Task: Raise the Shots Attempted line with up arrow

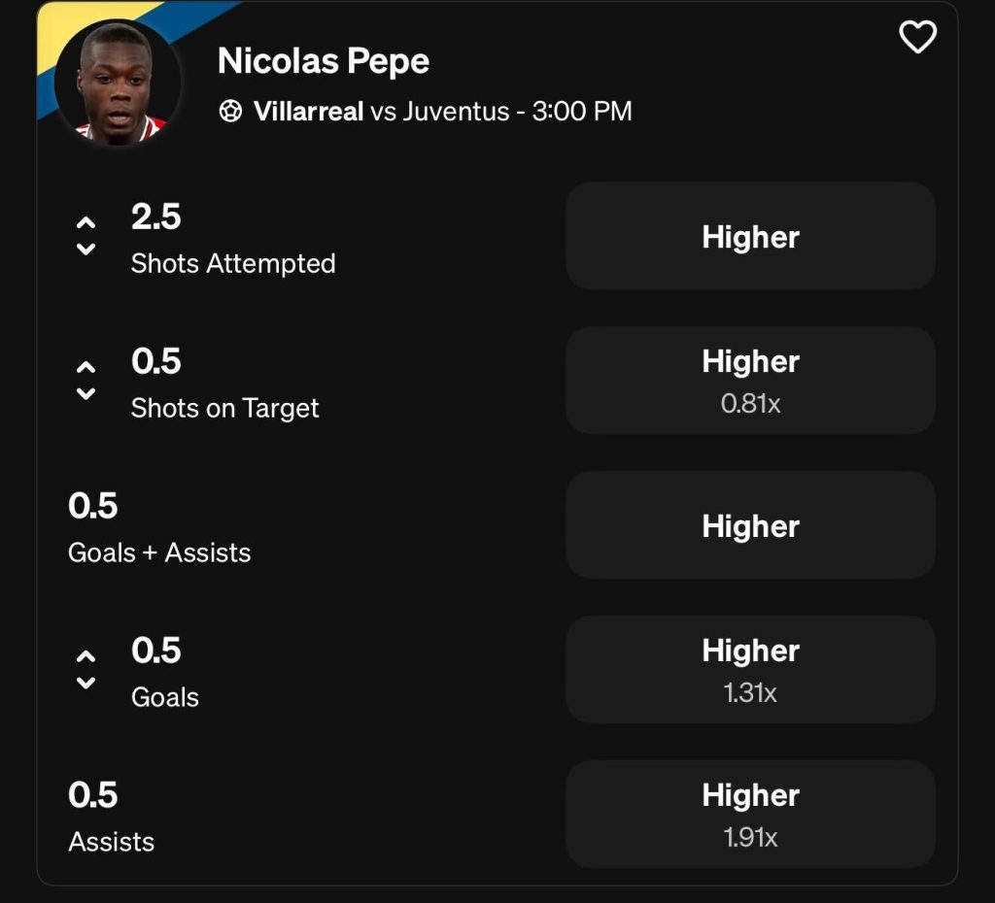Action: coord(86,222)
